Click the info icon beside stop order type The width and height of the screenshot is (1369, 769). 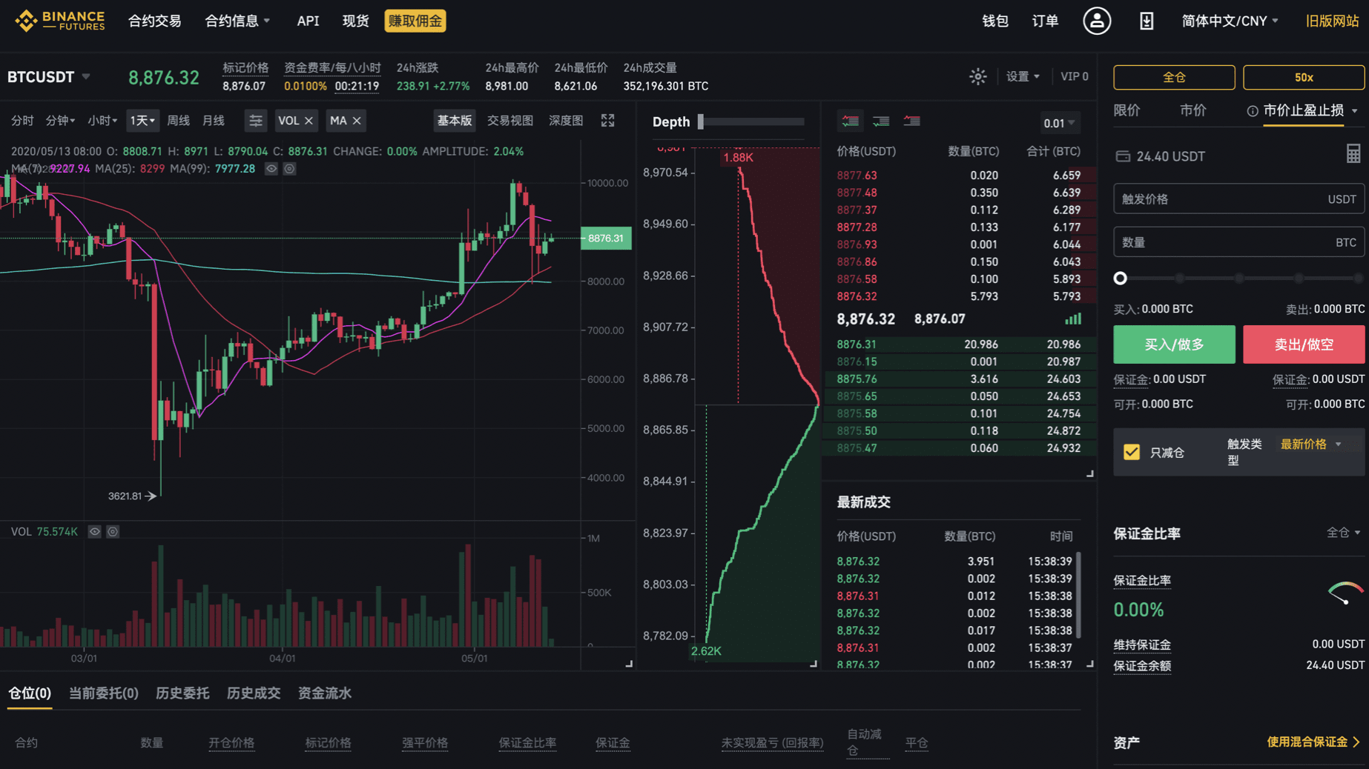(x=1253, y=111)
